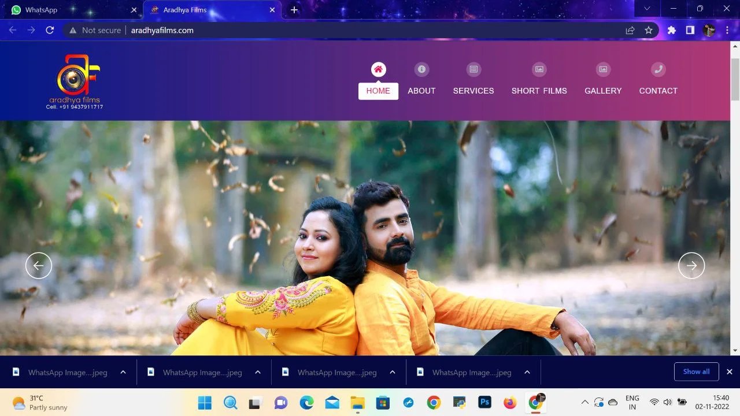Viewport: 740px width, 416px height.
Task: Open the GALLERY page link
Action: [603, 91]
